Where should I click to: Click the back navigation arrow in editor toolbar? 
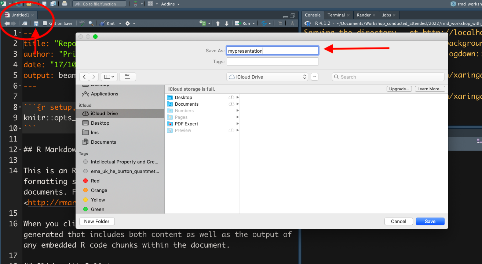coord(7,23)
